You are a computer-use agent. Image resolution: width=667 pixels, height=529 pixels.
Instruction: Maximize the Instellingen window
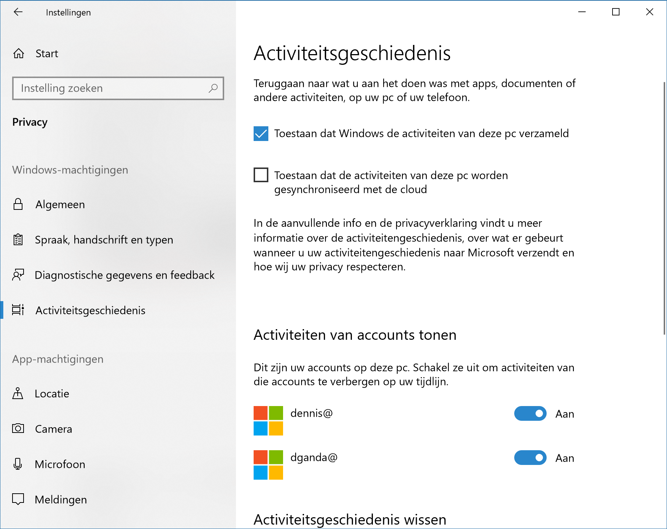coord(616,12)
